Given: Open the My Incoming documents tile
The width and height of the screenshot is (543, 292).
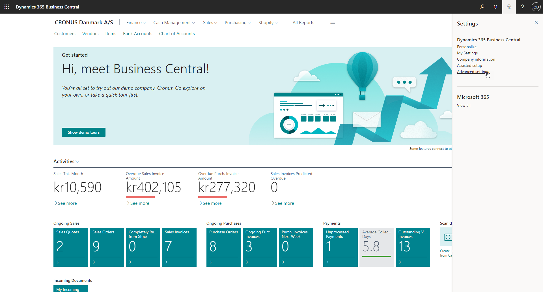Looking at the screenshot, I should pos(71,289).
